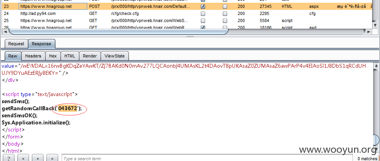Click the closing </script> tag
This screenshot has height=161, width=380.
pyautogui.click(x=13, y=130)
